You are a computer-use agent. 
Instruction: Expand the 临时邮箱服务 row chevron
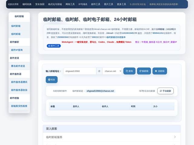(x=175, y=137)
